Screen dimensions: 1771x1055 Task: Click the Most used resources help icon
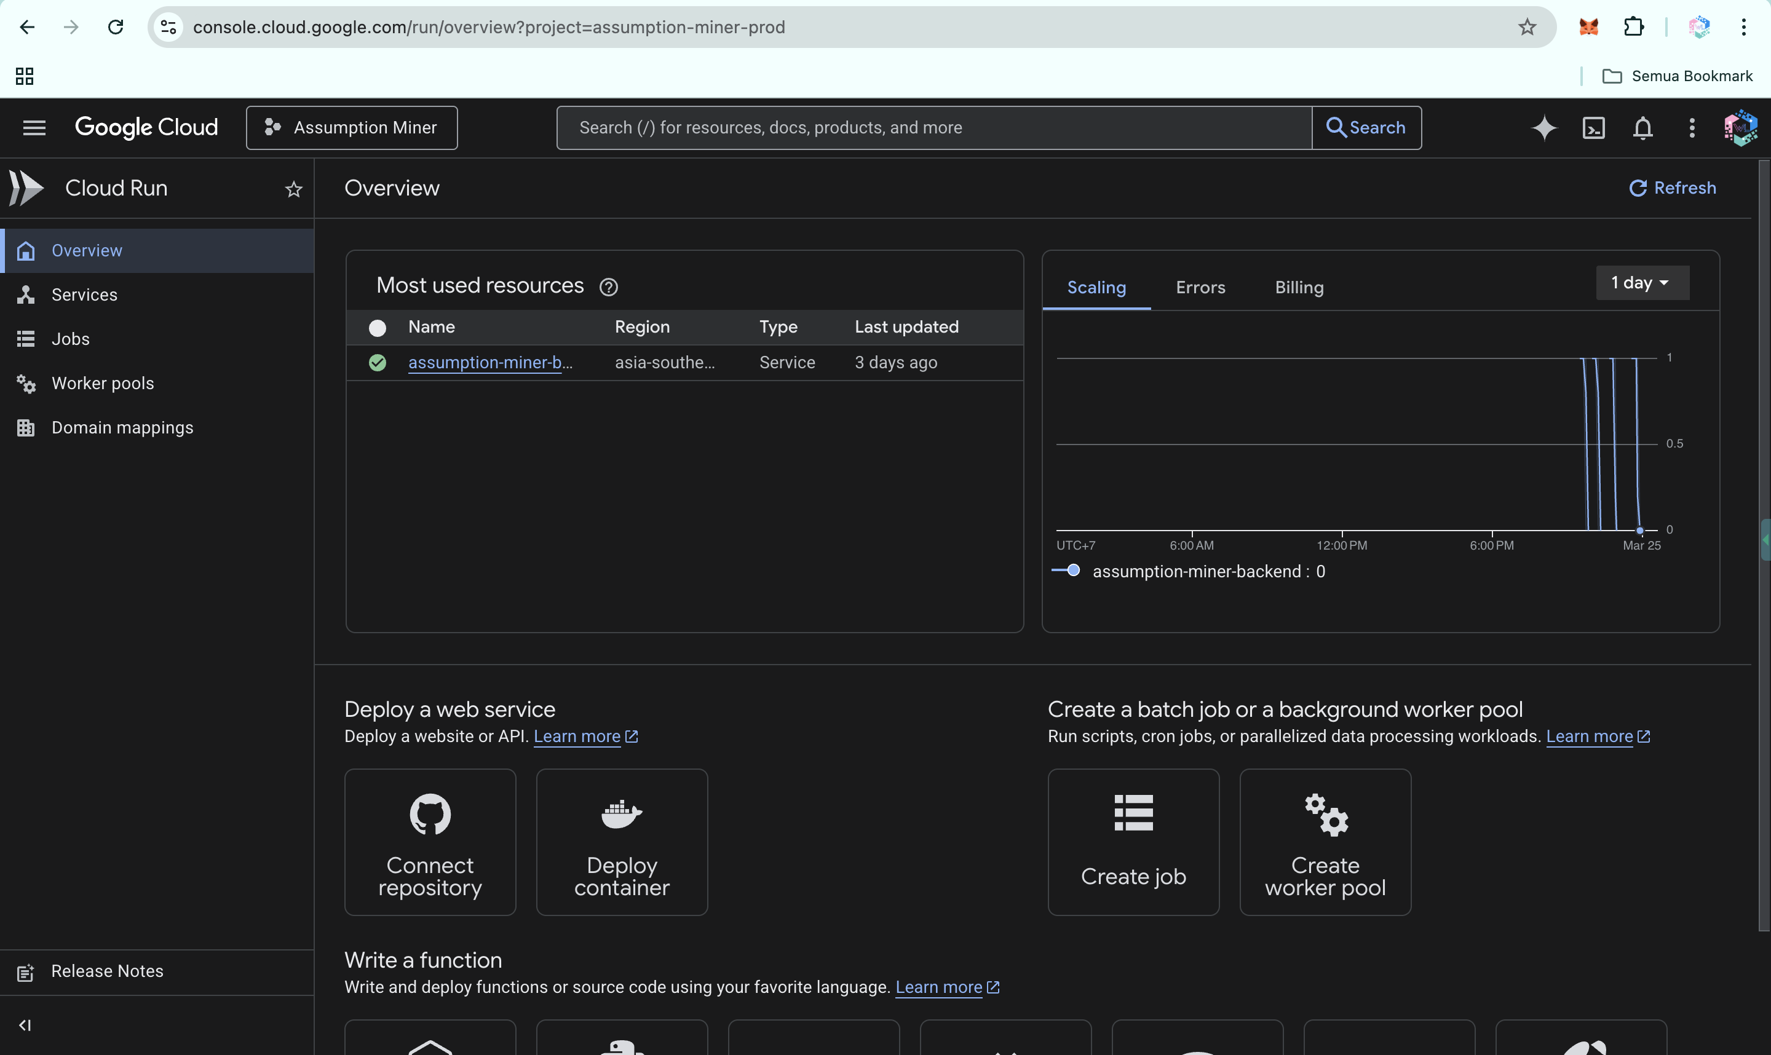(x=609, y=286)
